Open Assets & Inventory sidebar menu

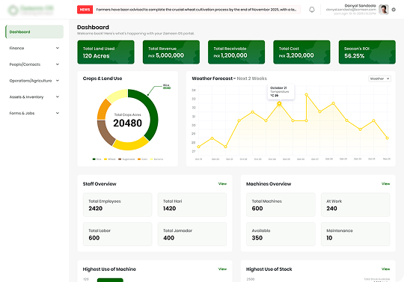pyautogui.click(x=34, y=96)
